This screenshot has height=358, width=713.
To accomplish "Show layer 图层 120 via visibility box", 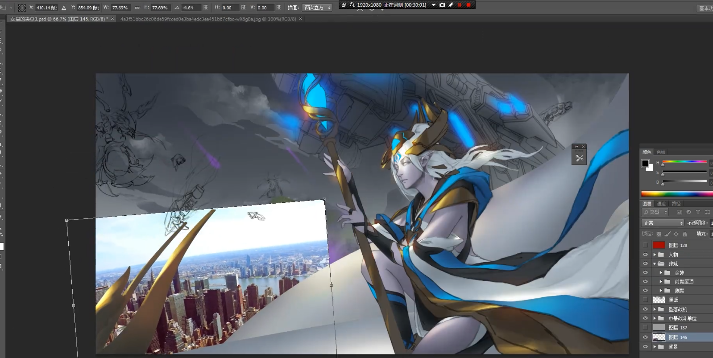I will 645,245.
